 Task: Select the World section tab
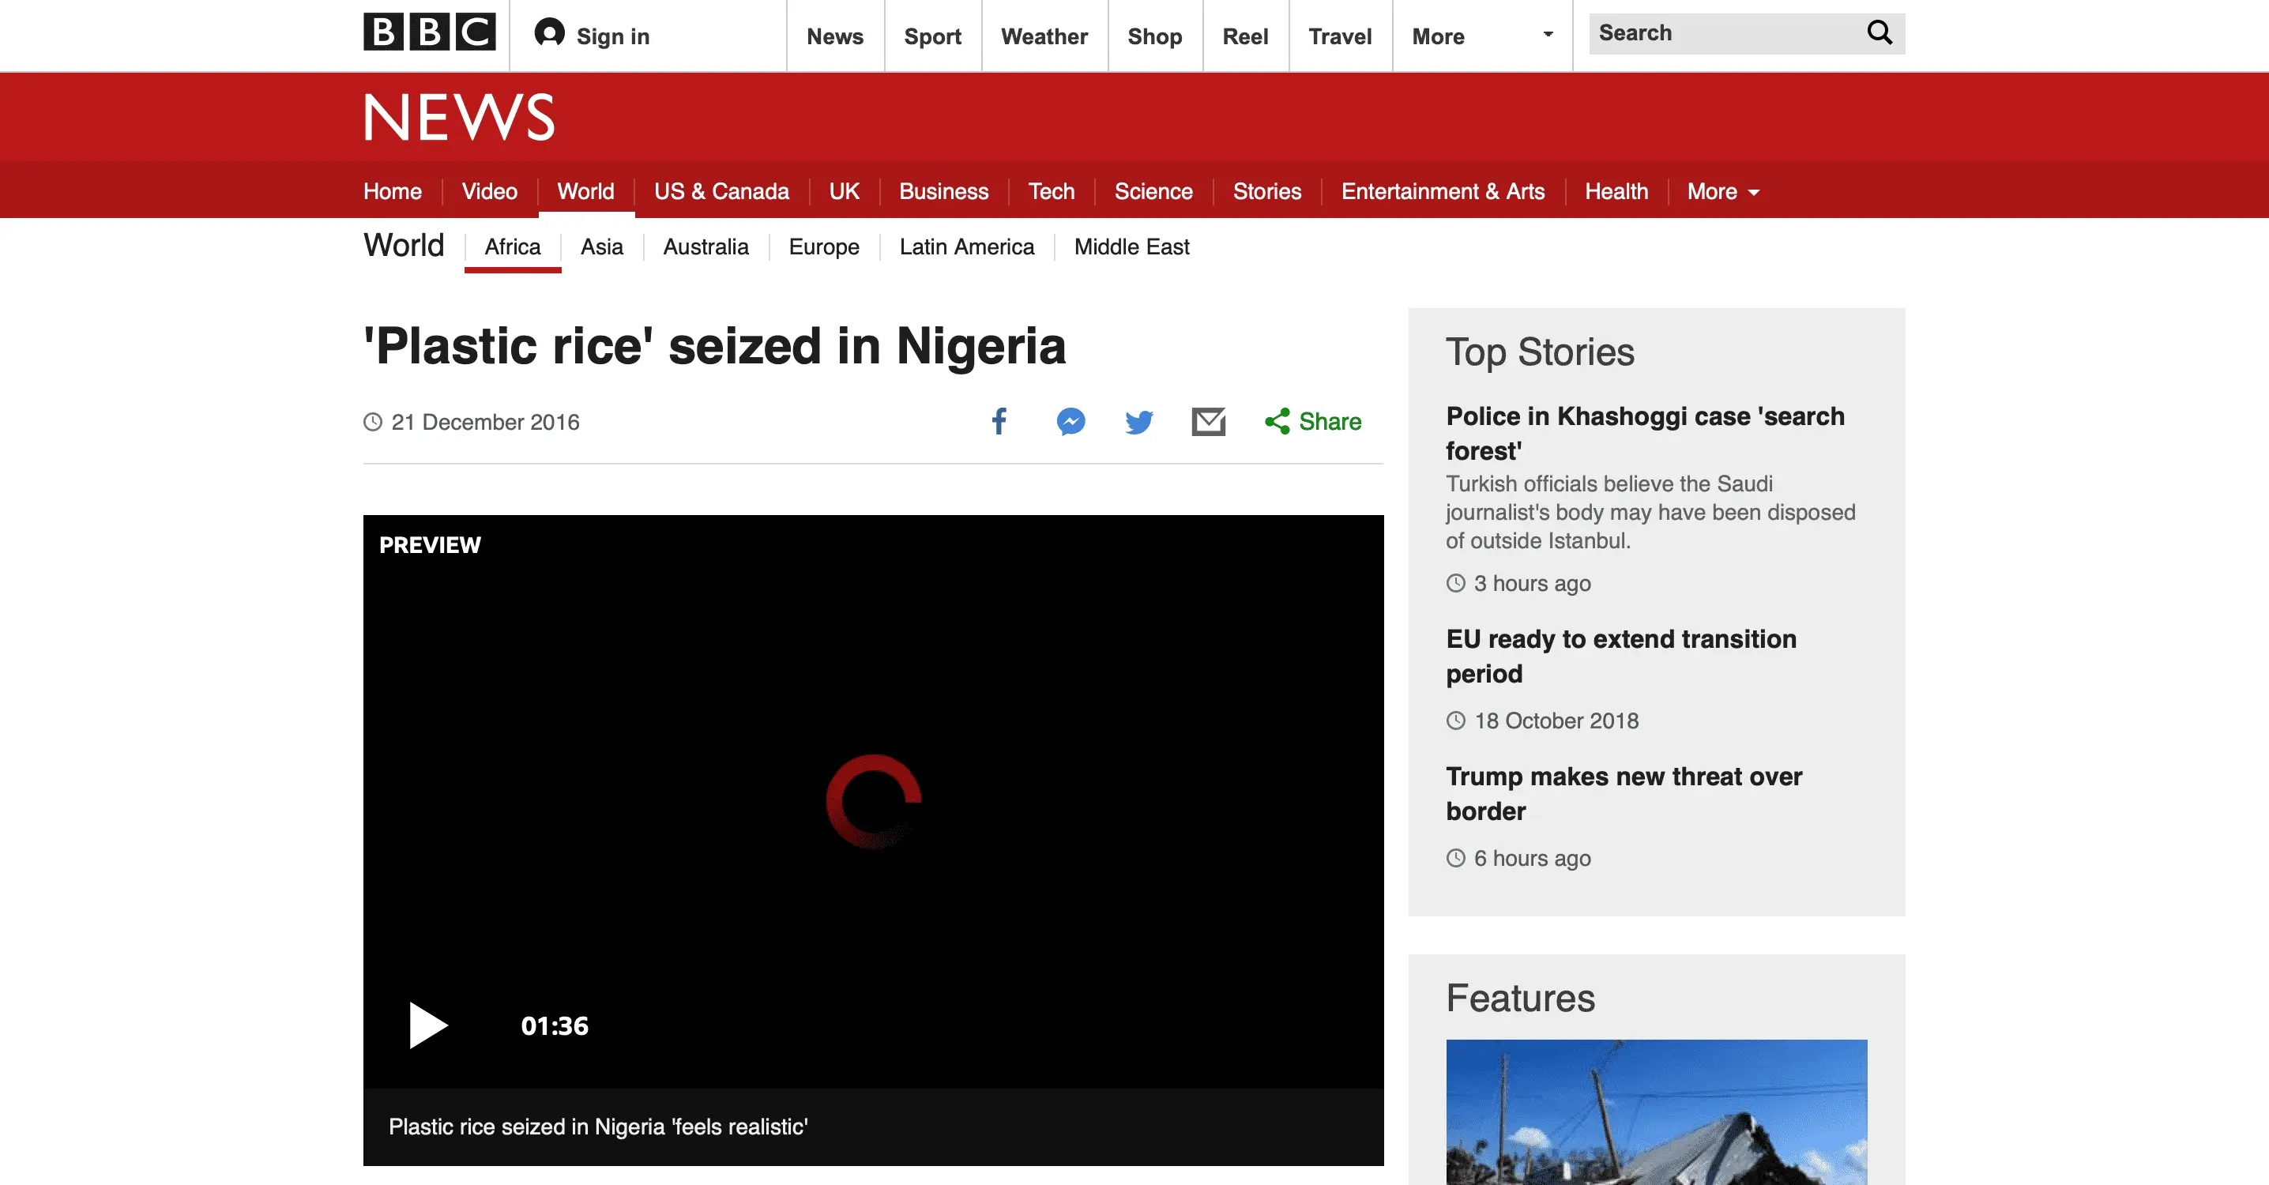[x=585, y=191]
